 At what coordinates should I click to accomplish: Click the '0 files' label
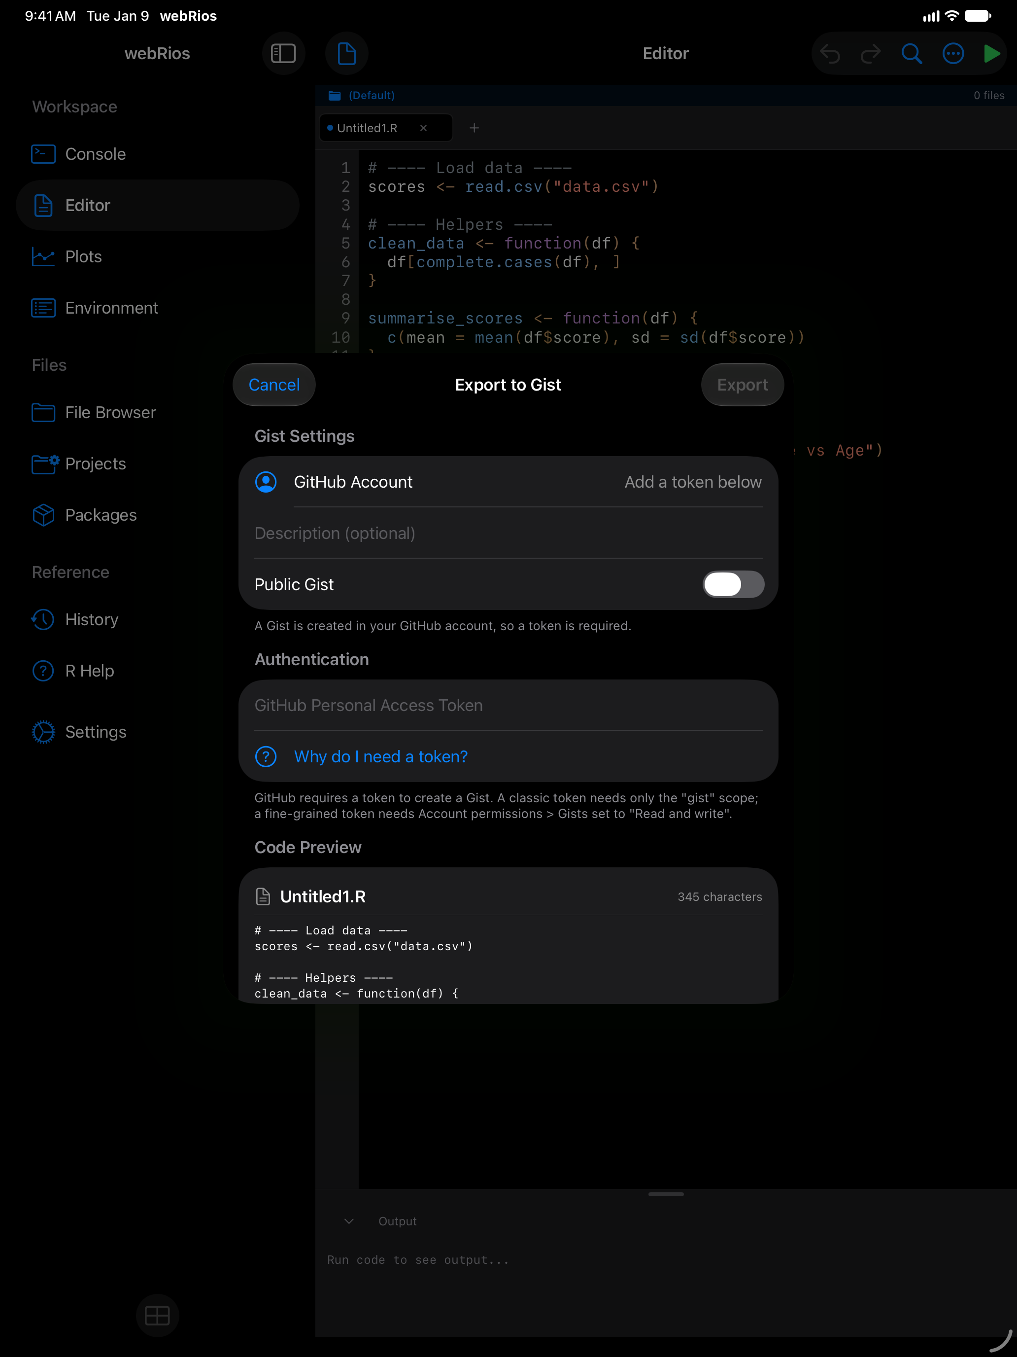click(989, 95)
